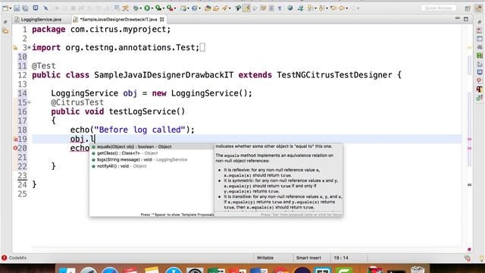Click the Save All toolbar icon
Viewport: 485px width, 273px height.
pyautogui.click(x=25, y=8)
